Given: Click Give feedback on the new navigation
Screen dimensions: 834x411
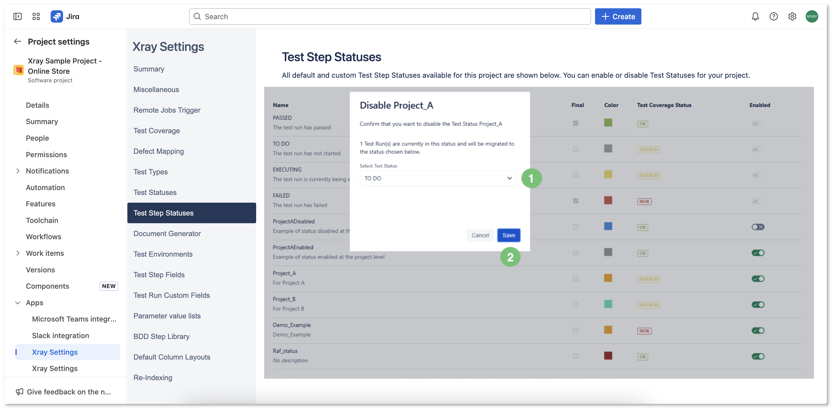Looking at the screenshot, I should pyautogui.click(x=69, y=392).
